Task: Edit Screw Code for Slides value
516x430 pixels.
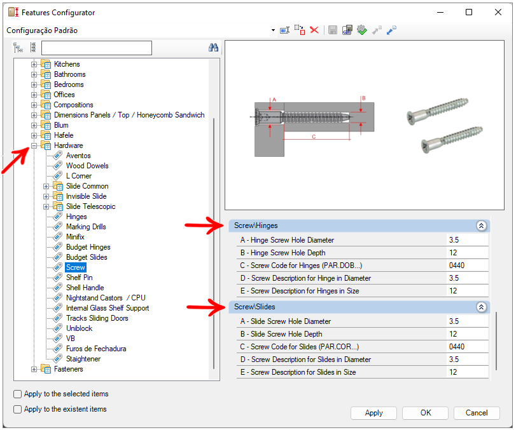Action: tap(467, 347)
